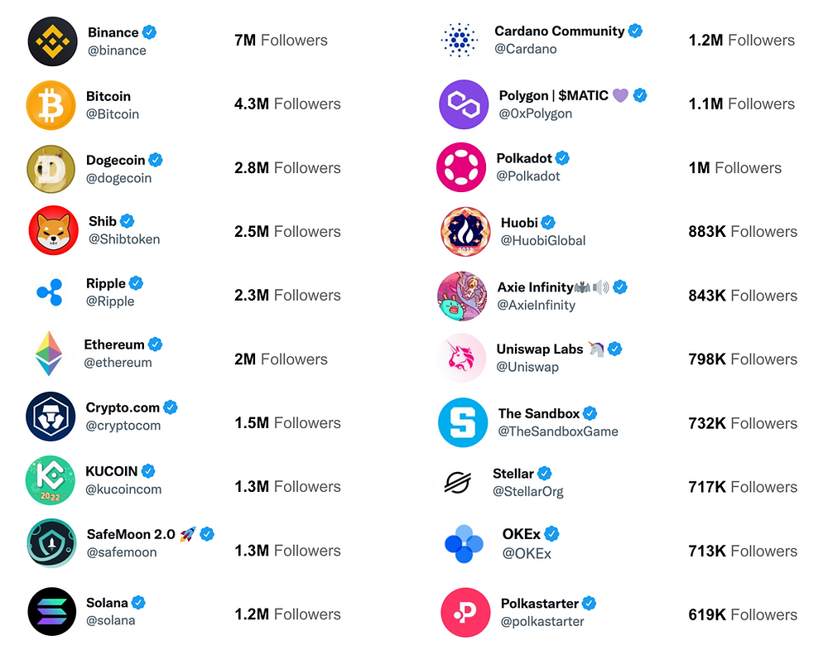
Task: Click the @StellarOrg handle
Action: point(528,492)
